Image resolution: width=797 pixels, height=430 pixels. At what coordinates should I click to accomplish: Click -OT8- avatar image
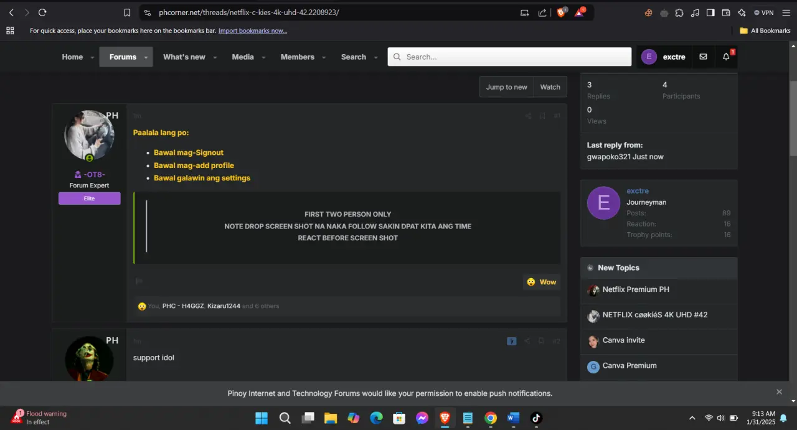pos(89,135)
